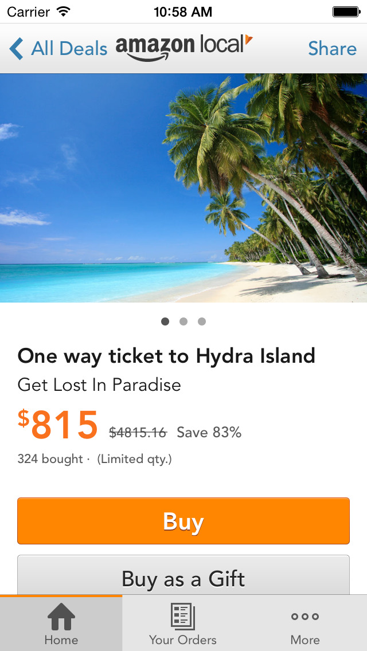This screenshot has height=651, width=367.
Task: Tap the 324 bought limited quantity text
Action: (x=95, y=459)
